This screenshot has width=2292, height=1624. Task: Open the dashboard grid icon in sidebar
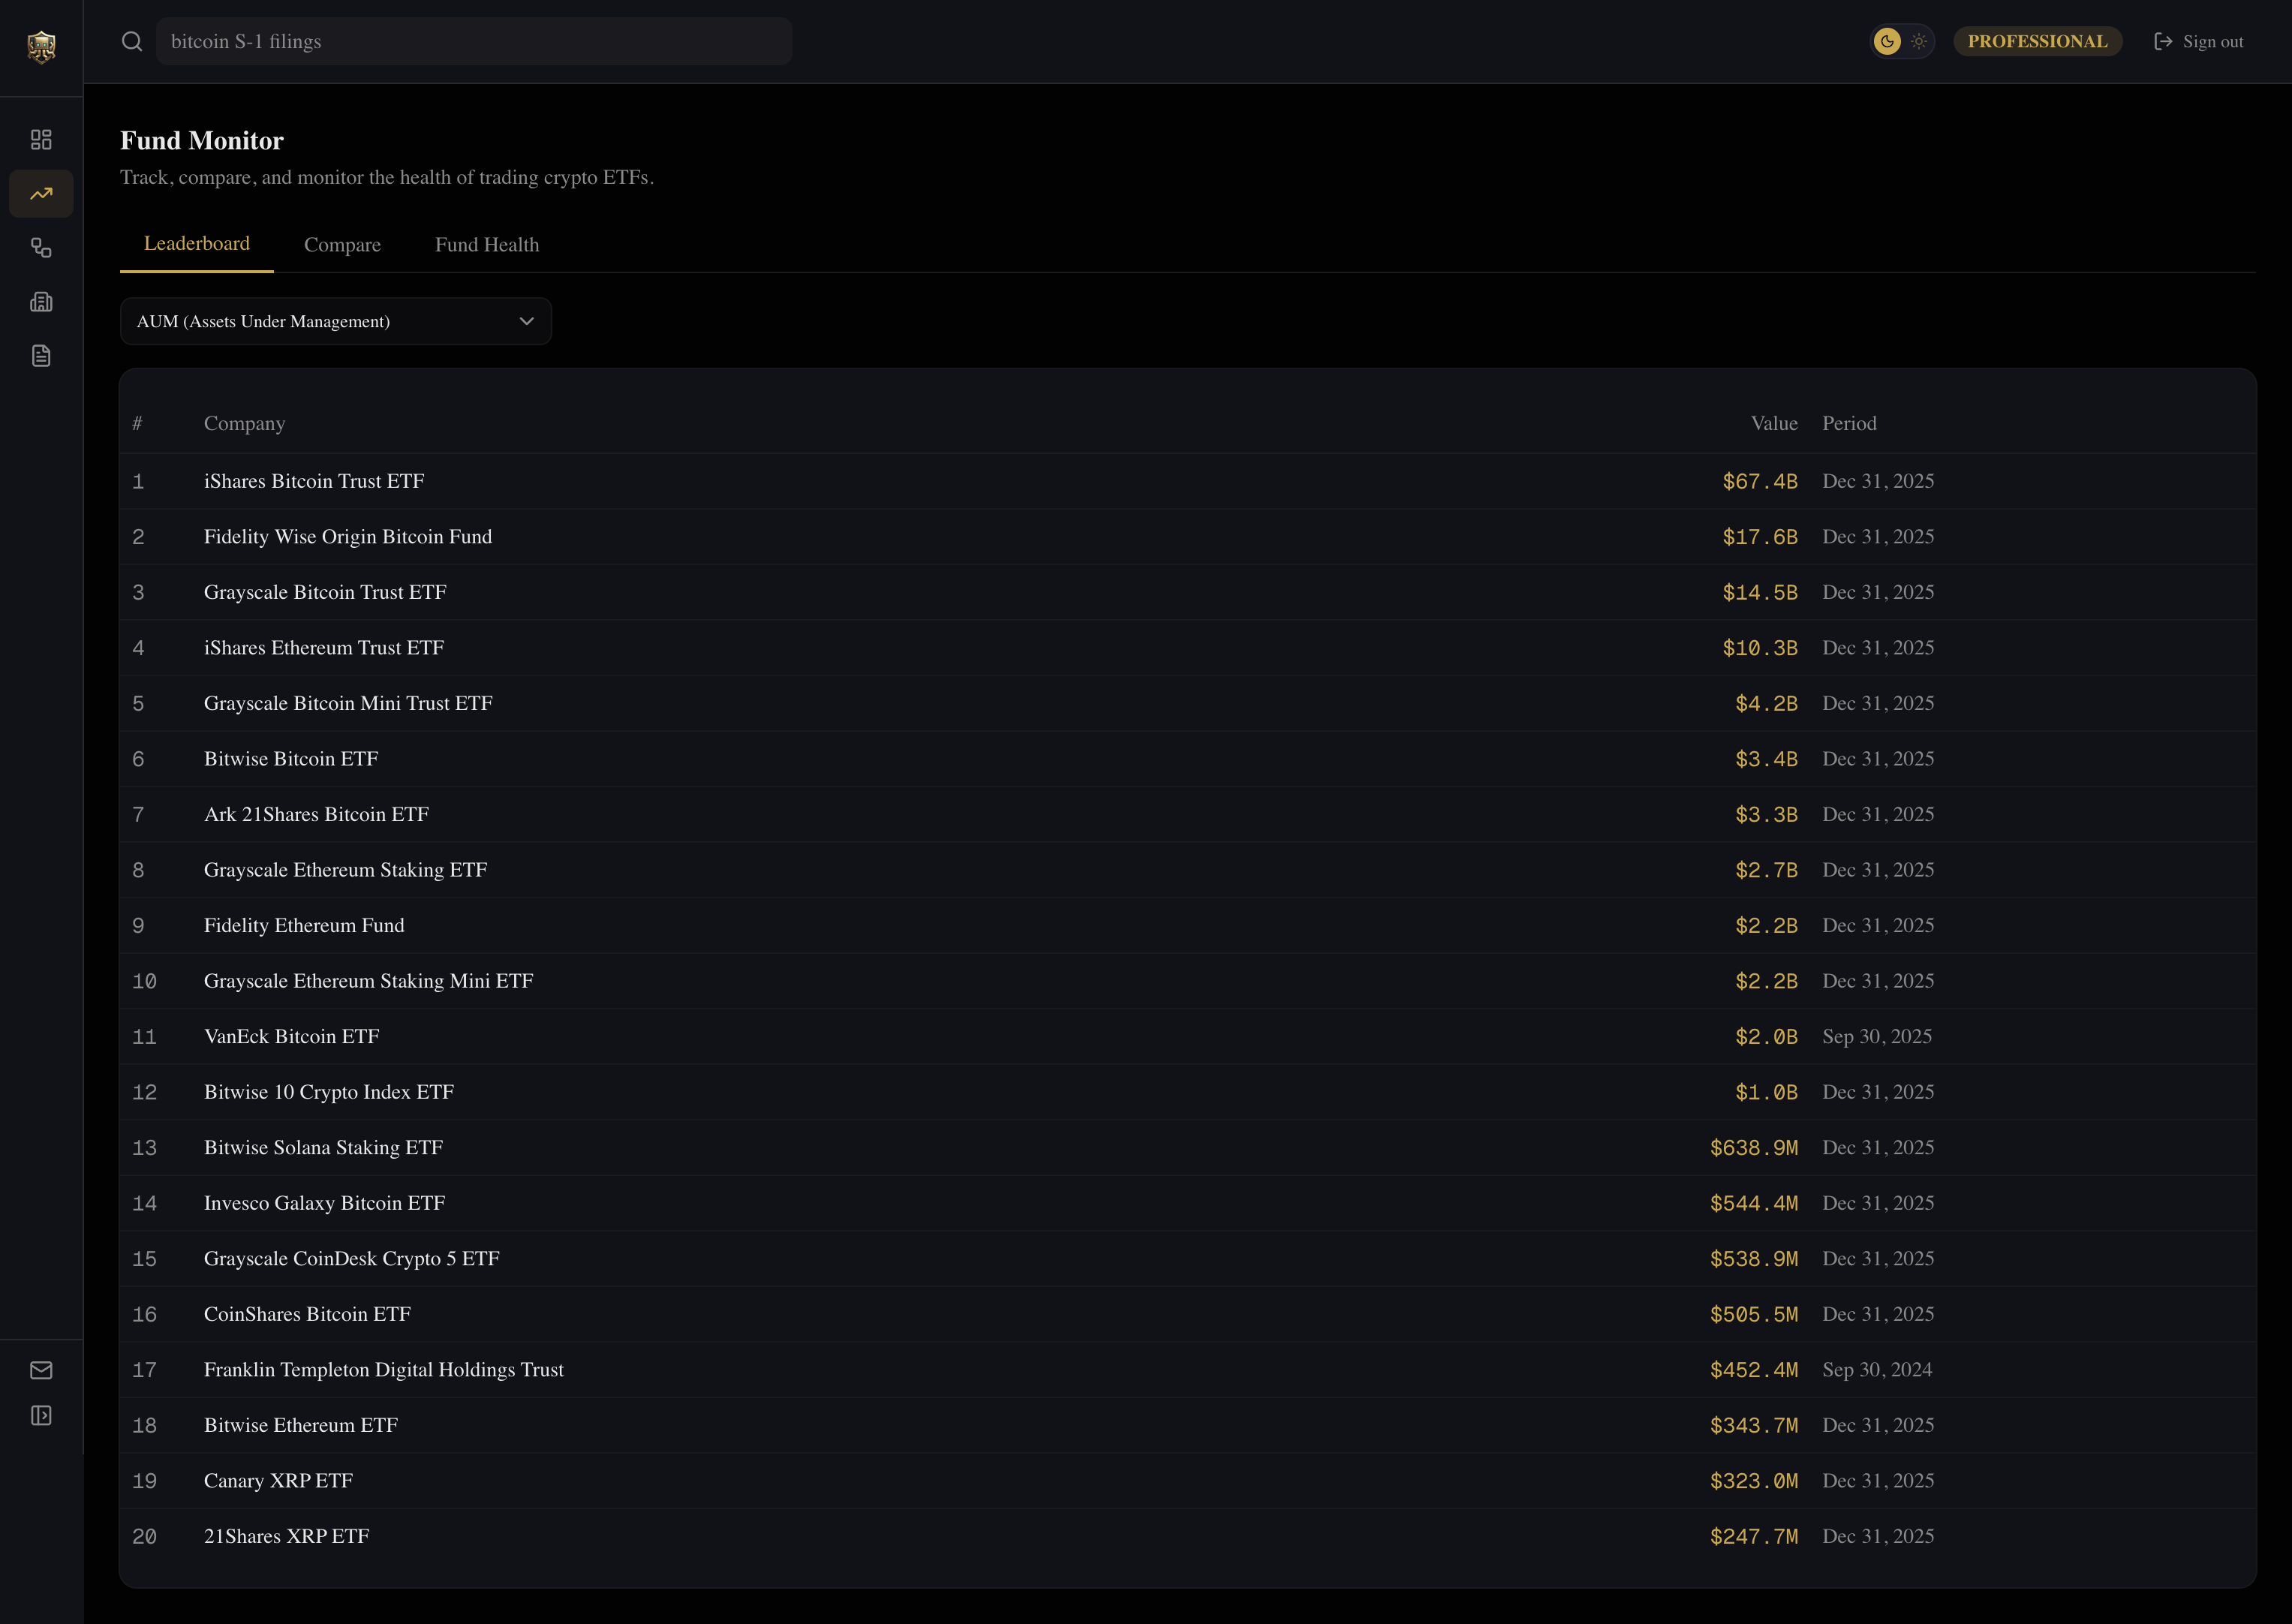[41, 139]
